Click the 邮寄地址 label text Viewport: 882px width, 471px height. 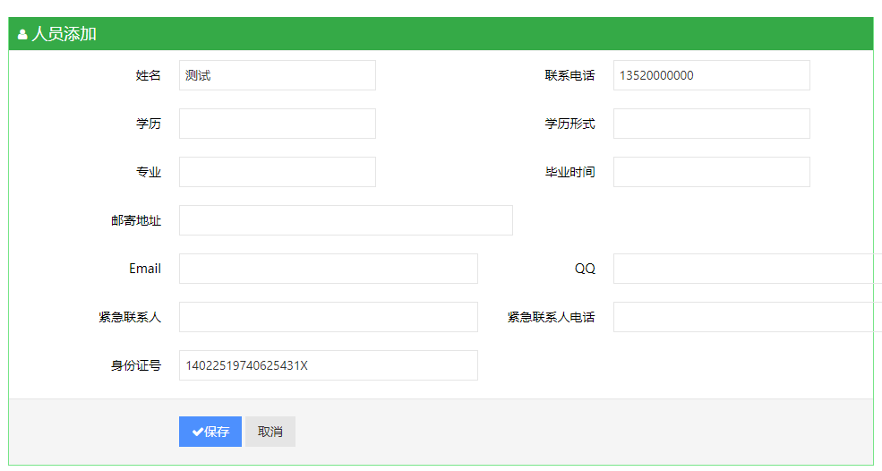click(136, 220)
